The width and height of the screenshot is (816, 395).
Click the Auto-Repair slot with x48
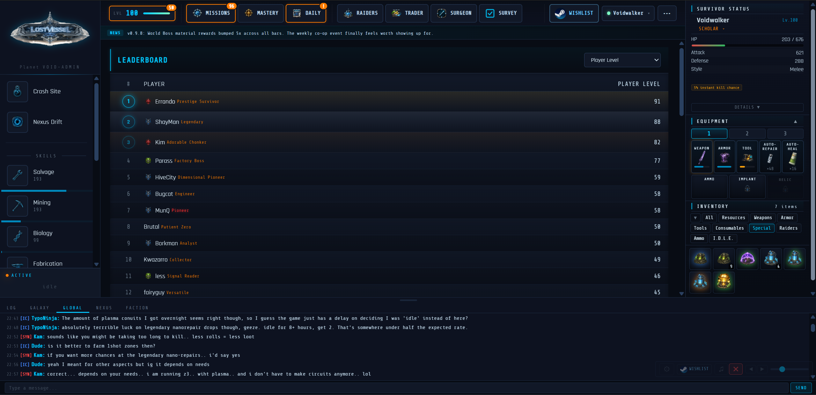tap(770, 156)
